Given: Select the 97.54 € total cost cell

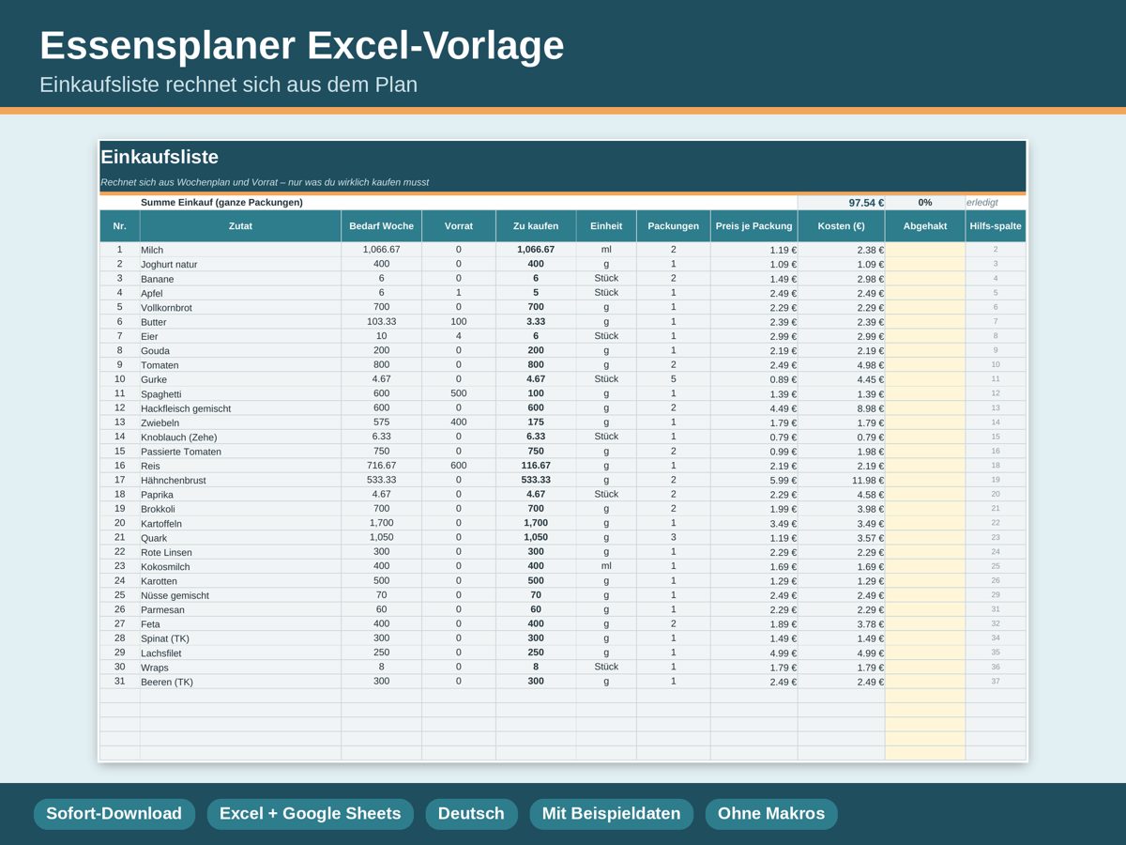Looking at the screenshot, I should (841, 203).
